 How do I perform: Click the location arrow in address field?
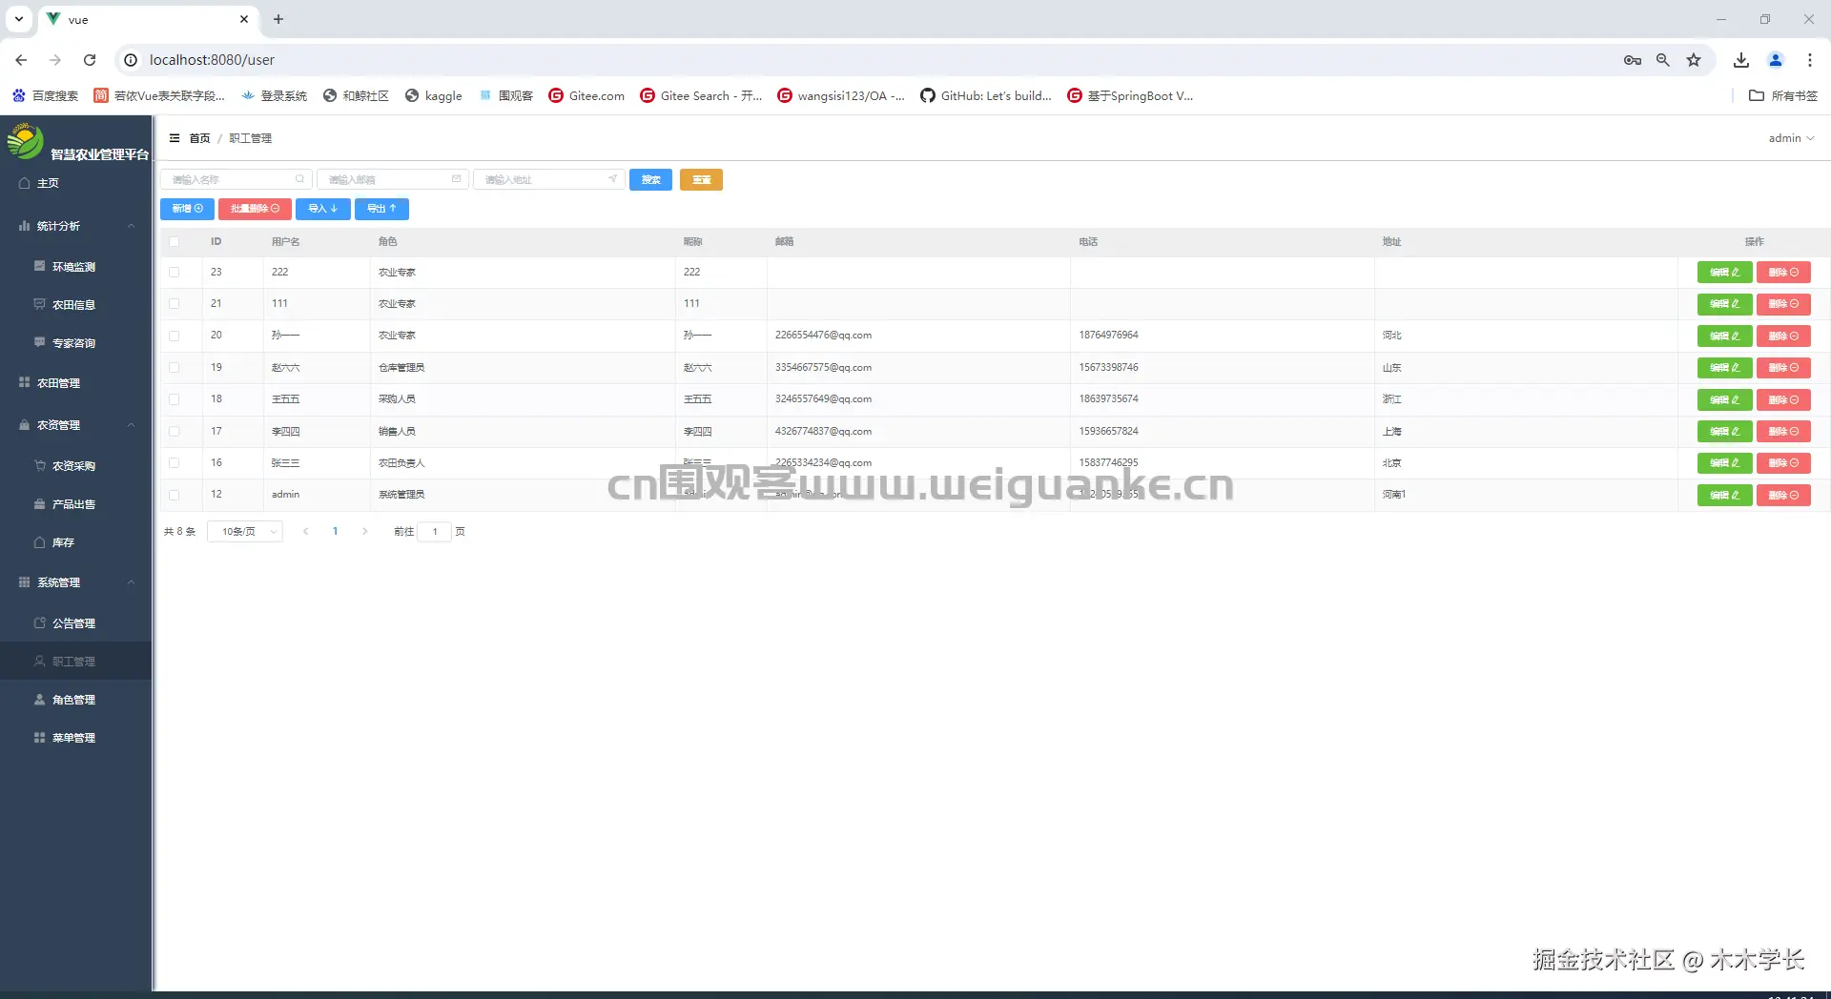pos(612,179)
